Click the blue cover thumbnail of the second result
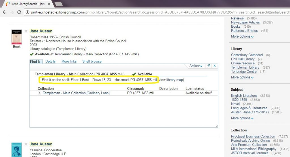The height and width of the screenshot is (157, 290). coord(16,150)
